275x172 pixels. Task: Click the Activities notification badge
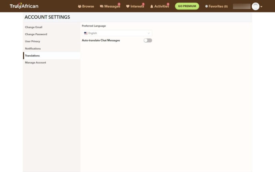[x=168, y=4]
